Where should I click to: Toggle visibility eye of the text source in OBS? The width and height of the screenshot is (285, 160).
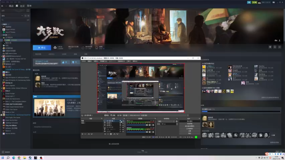click(120, 129)
